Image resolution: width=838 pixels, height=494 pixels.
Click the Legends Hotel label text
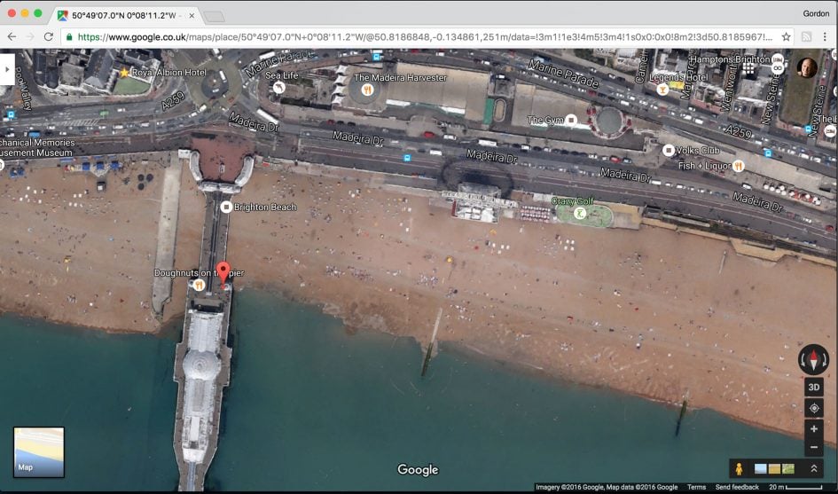[678, 77]
